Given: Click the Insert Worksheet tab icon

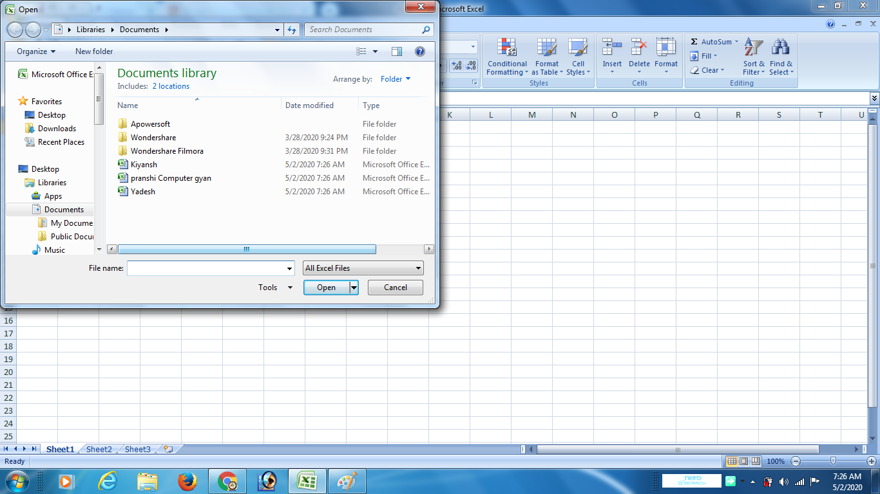Looking at the screenshot, I should (168, 450).
